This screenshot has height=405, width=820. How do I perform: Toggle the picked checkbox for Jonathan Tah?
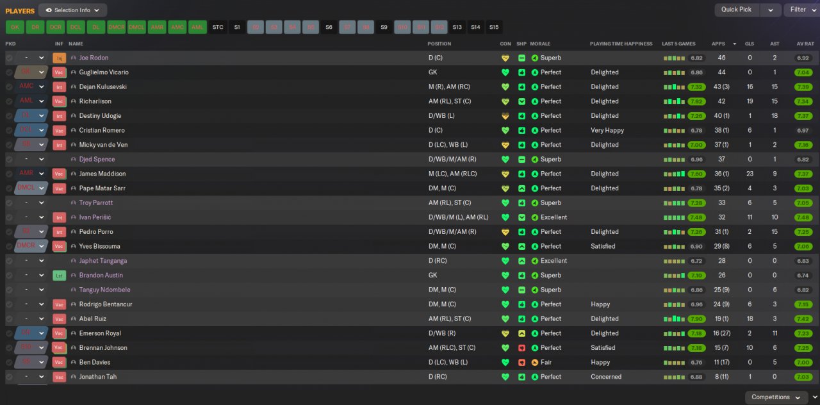(9, 377)
